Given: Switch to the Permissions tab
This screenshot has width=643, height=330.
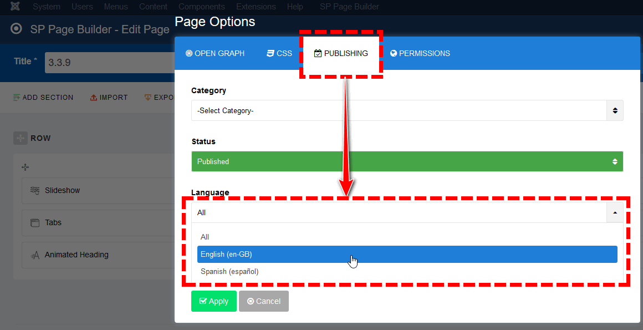Looking at the screenshot, I should pos(420,53).
